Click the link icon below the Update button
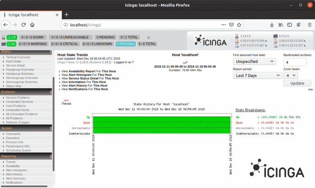Viewport: 315px width, 188px height. point(310,90)
